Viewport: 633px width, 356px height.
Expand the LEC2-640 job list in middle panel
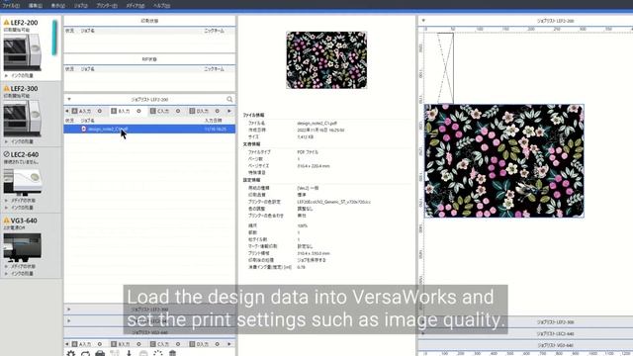(69, 320)
